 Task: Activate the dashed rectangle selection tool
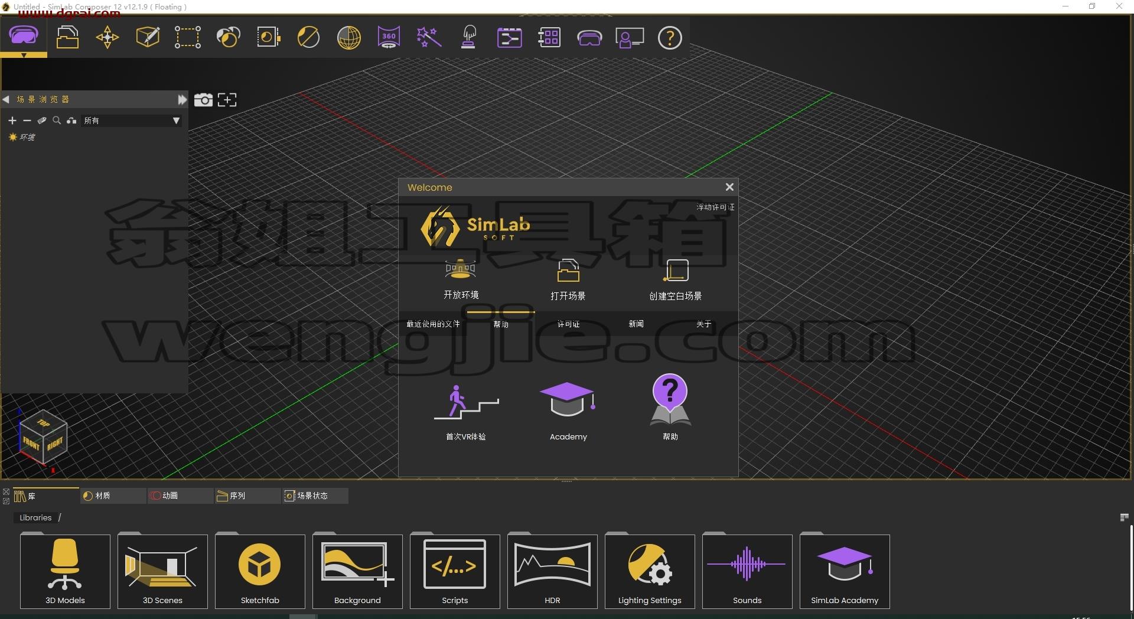tap(188, 37)
